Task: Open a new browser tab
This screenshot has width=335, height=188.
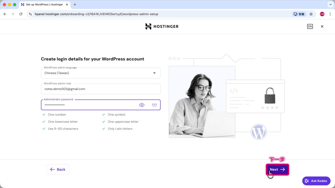Action: pos(75,5)
